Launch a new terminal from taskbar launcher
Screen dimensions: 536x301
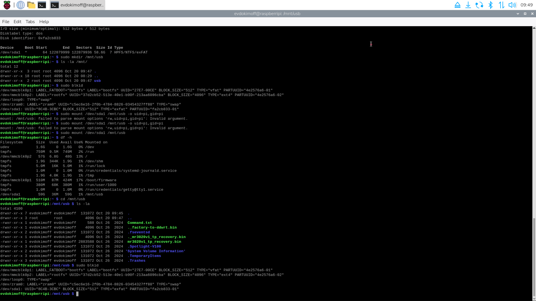coord(42,5)
